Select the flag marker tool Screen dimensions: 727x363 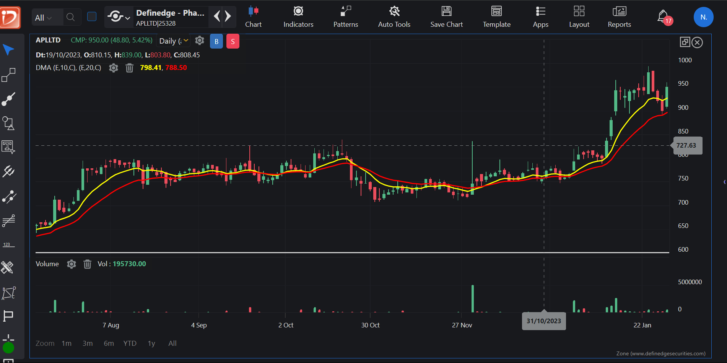pyautogui.click(x=8, y=316)
